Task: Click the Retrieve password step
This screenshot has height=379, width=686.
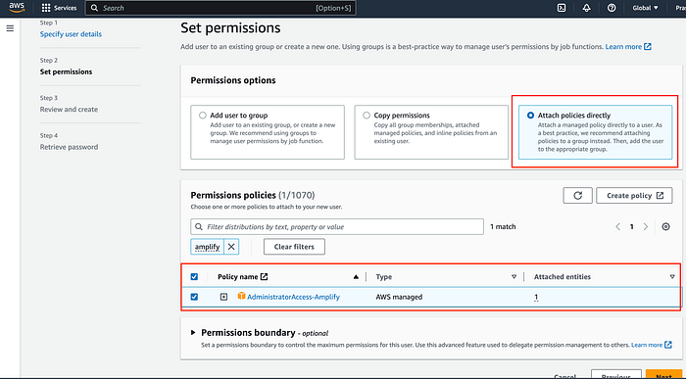Action: pyautogui.click(x=69, y=147)
